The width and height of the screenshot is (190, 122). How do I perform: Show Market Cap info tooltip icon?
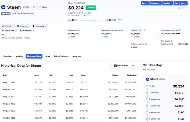click(x=79, y=30)
